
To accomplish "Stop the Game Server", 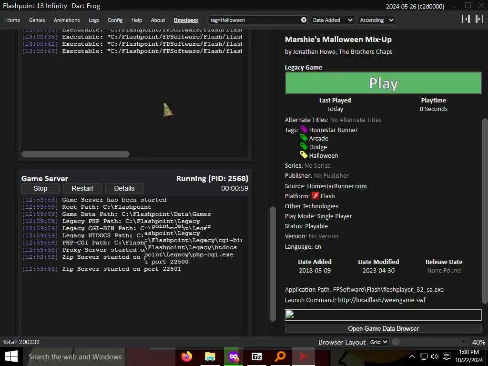I will 40,188.
